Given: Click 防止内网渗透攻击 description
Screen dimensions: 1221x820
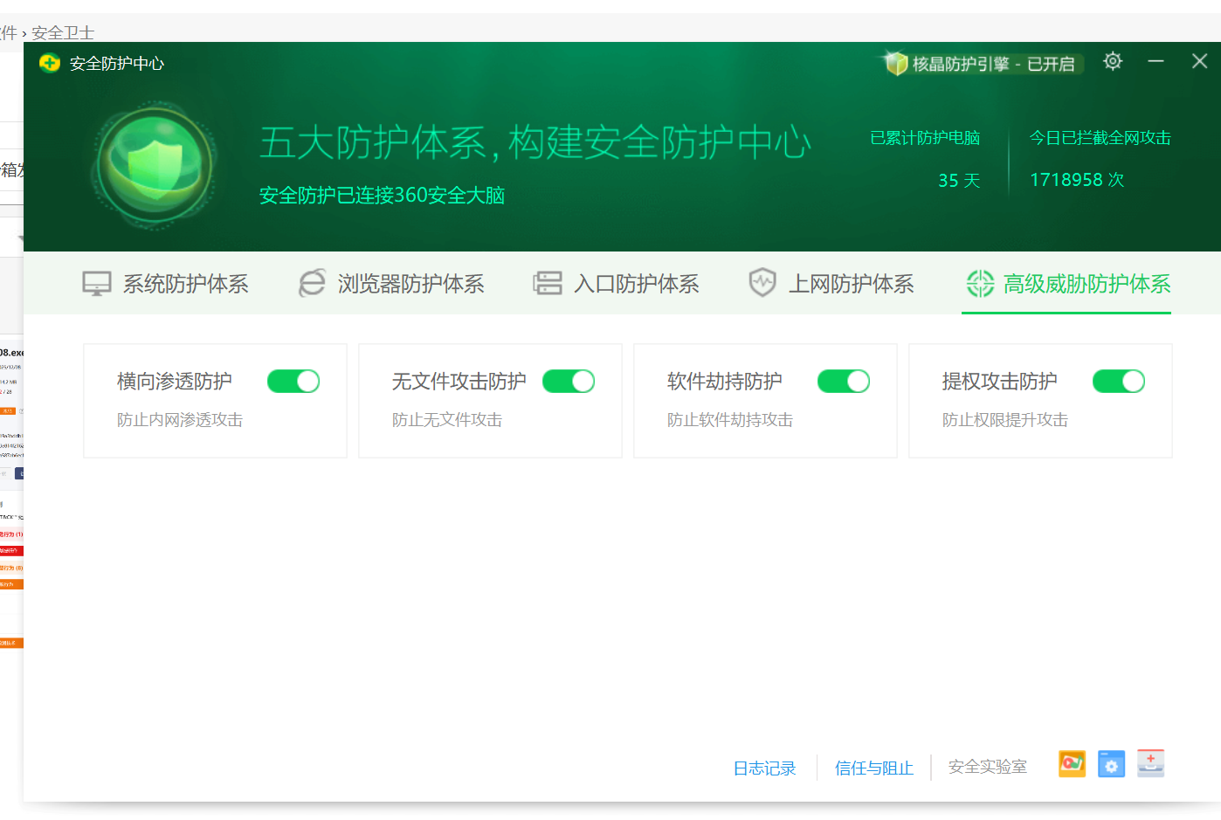Looking at the screenshot, I should click(x=180, y=420).
